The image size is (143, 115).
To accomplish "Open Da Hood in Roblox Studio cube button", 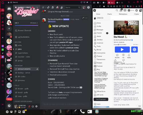I will click(x=134, y=49).
